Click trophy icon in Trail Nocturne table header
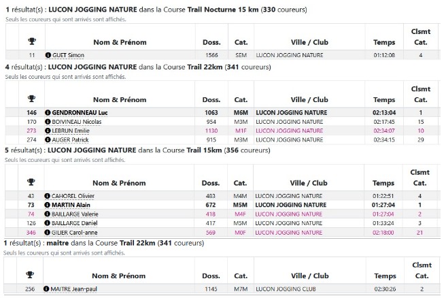The height and width of the screenshot is (298, 444). click(x=31, y=42)
